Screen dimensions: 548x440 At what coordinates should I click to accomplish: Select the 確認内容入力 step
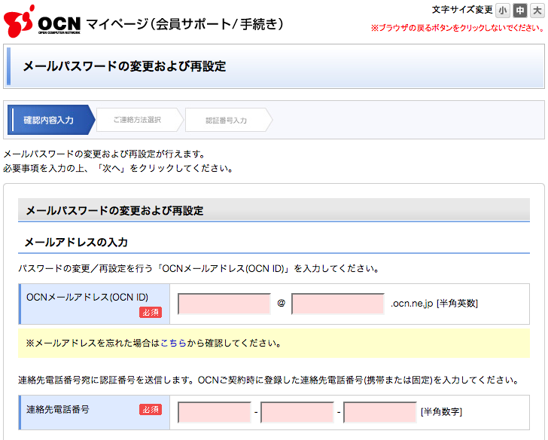(x=51, y=120)
